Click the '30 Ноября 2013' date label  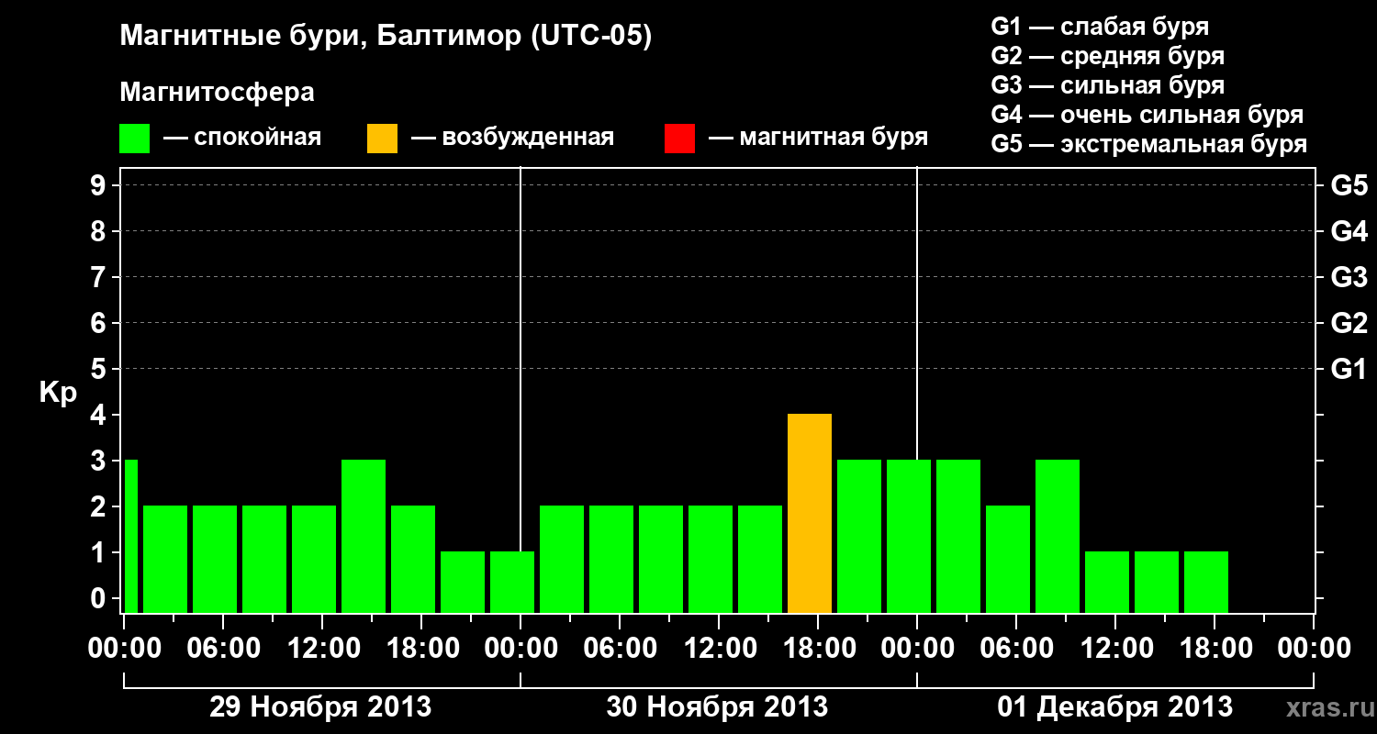pyautogui.click(x=717, y=707)
